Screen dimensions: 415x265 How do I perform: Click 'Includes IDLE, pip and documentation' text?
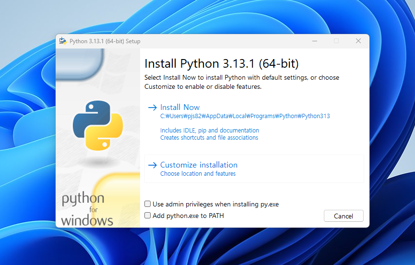pos(210,130)
